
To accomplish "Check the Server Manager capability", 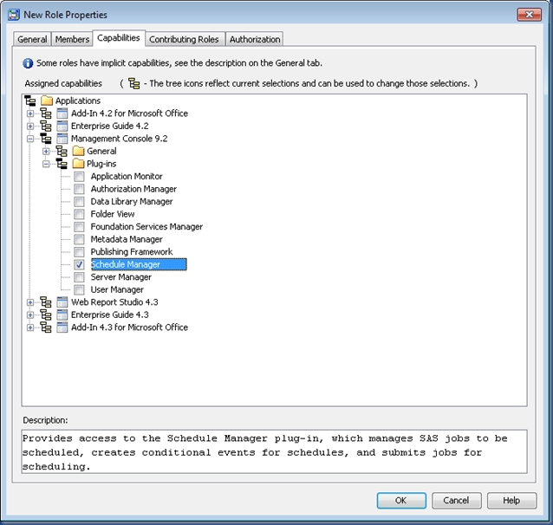I will [x=79, y=277].
